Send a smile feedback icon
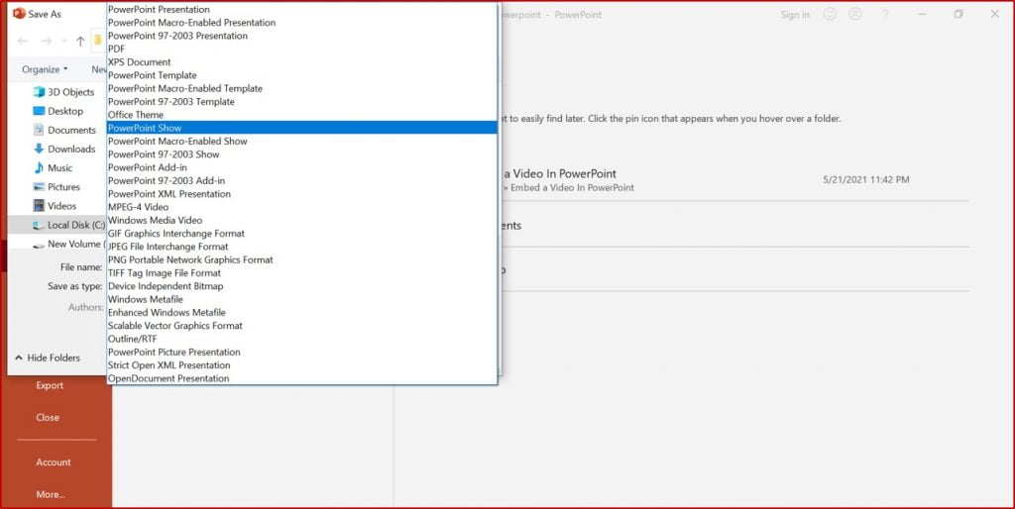 pyautogui.click(x=830, y=14)
